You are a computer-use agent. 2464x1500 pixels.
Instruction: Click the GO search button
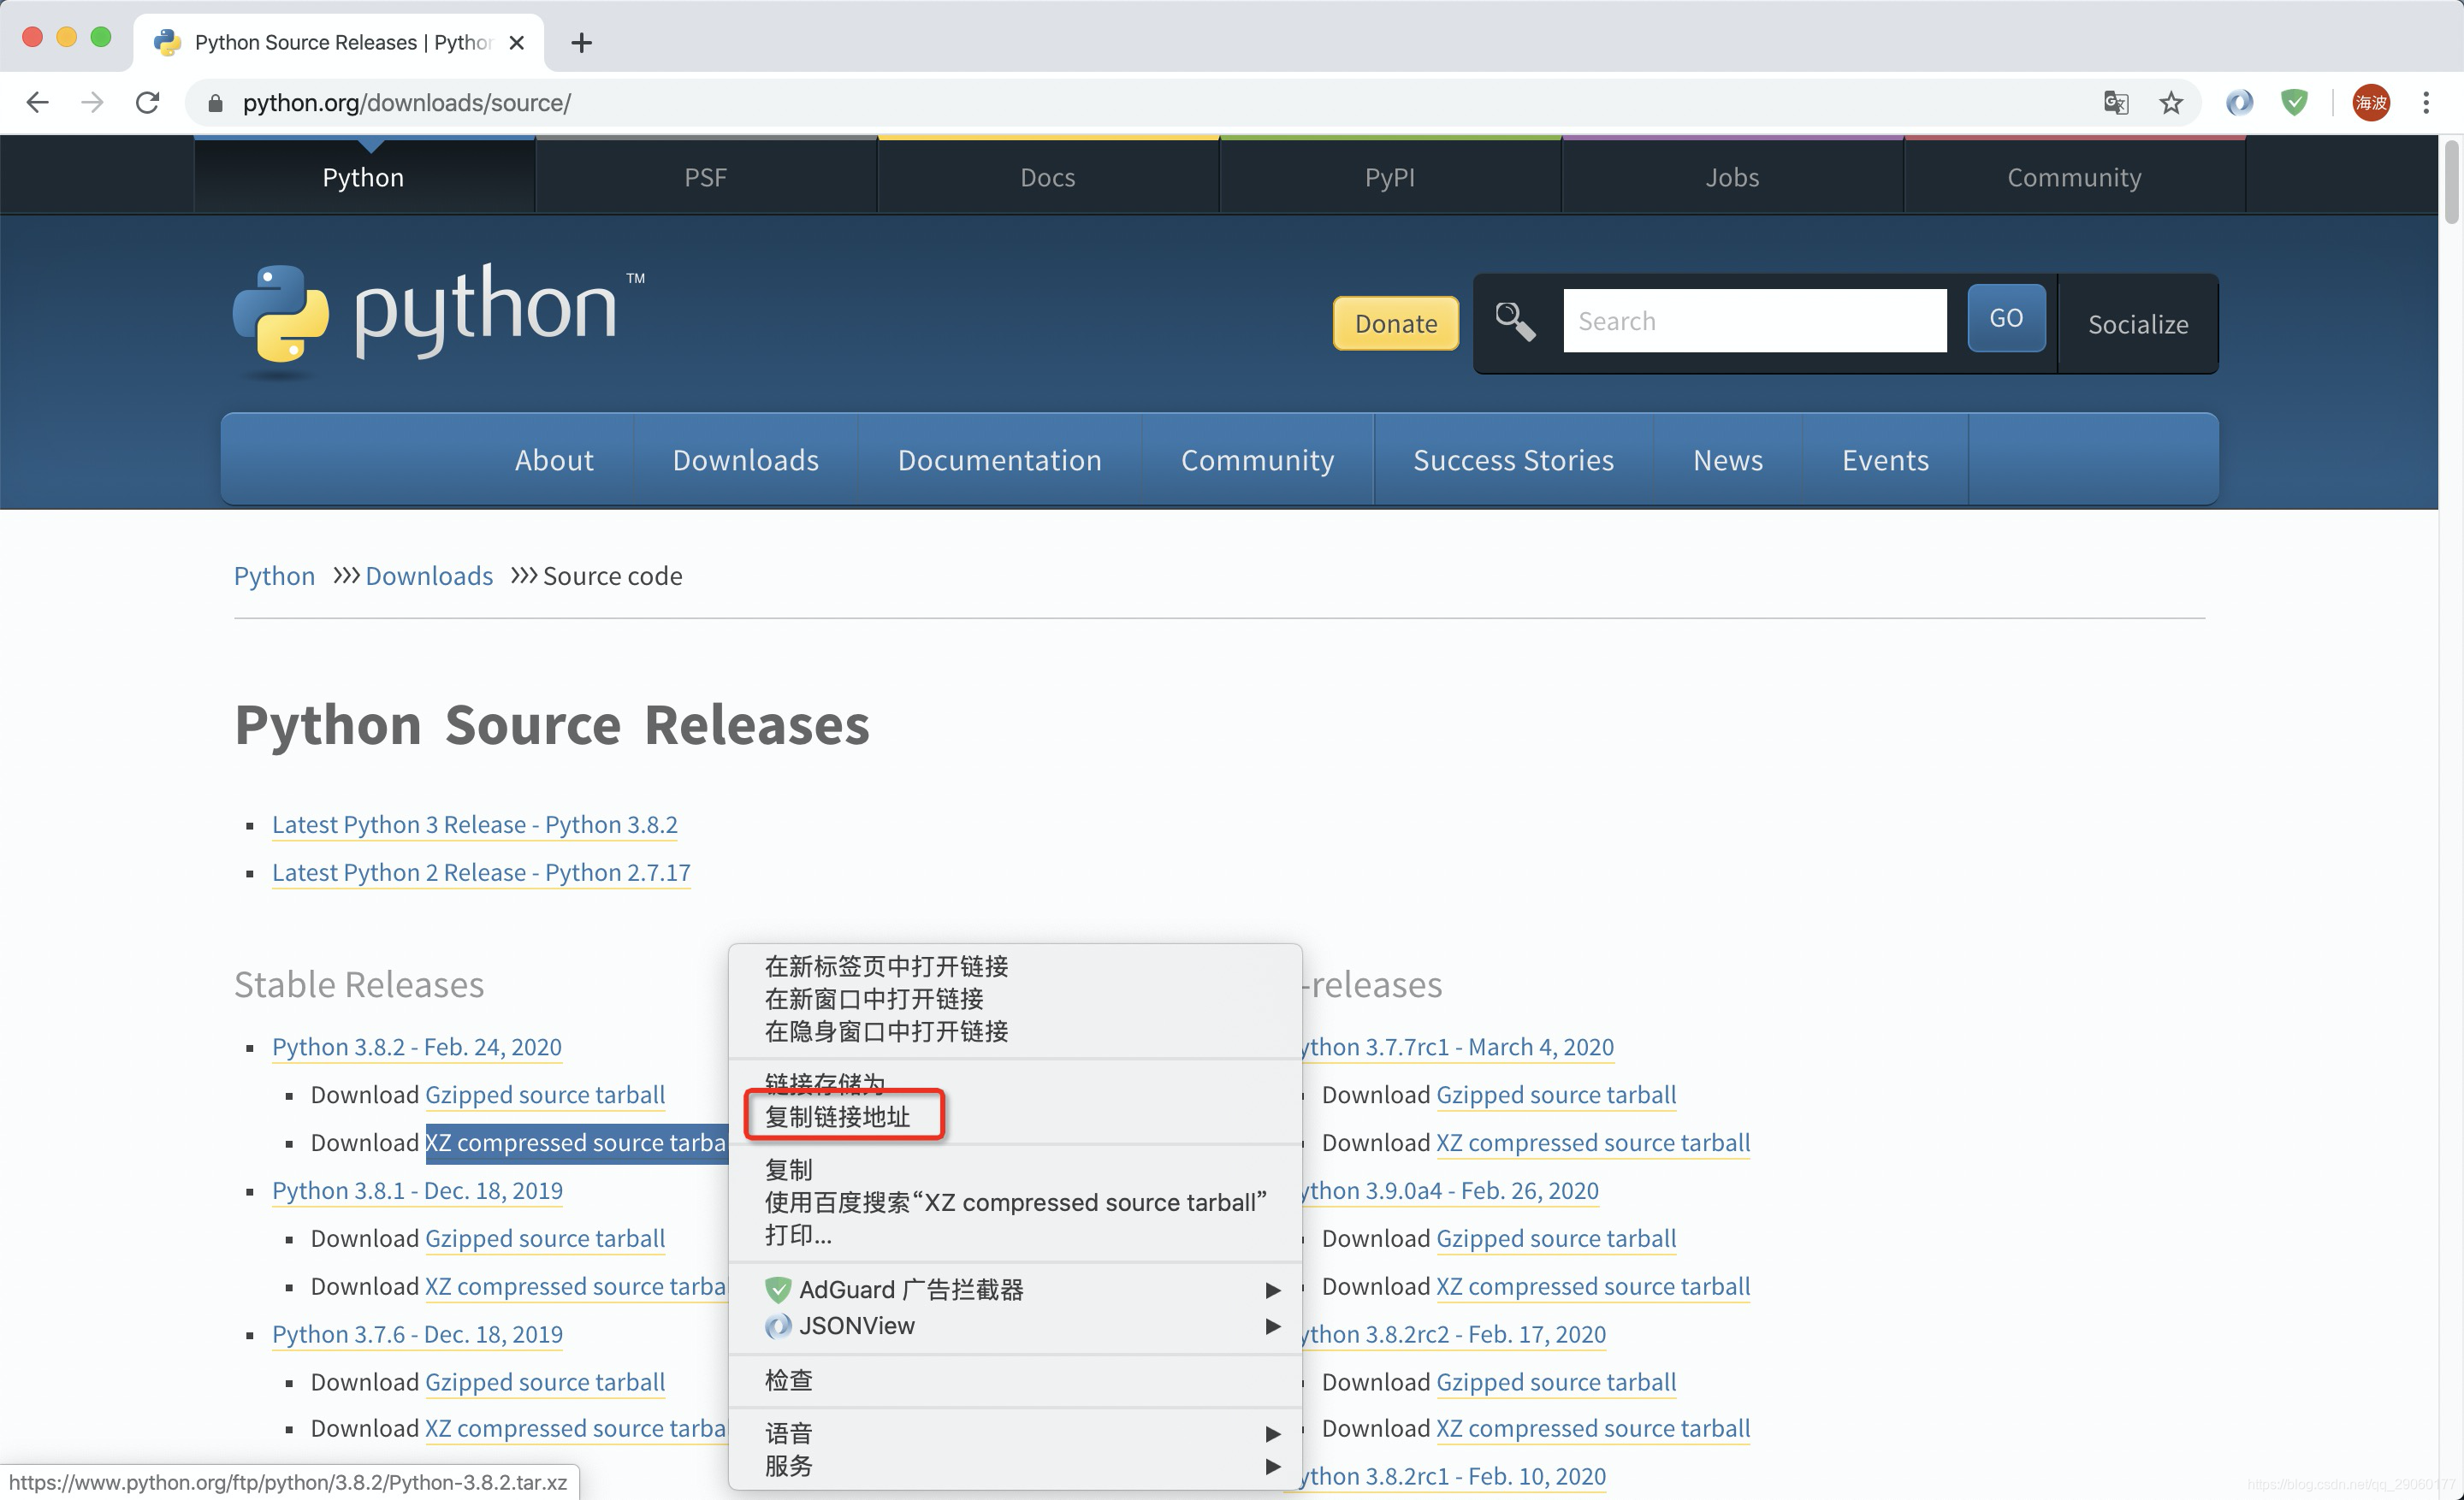click(2005, 318)
